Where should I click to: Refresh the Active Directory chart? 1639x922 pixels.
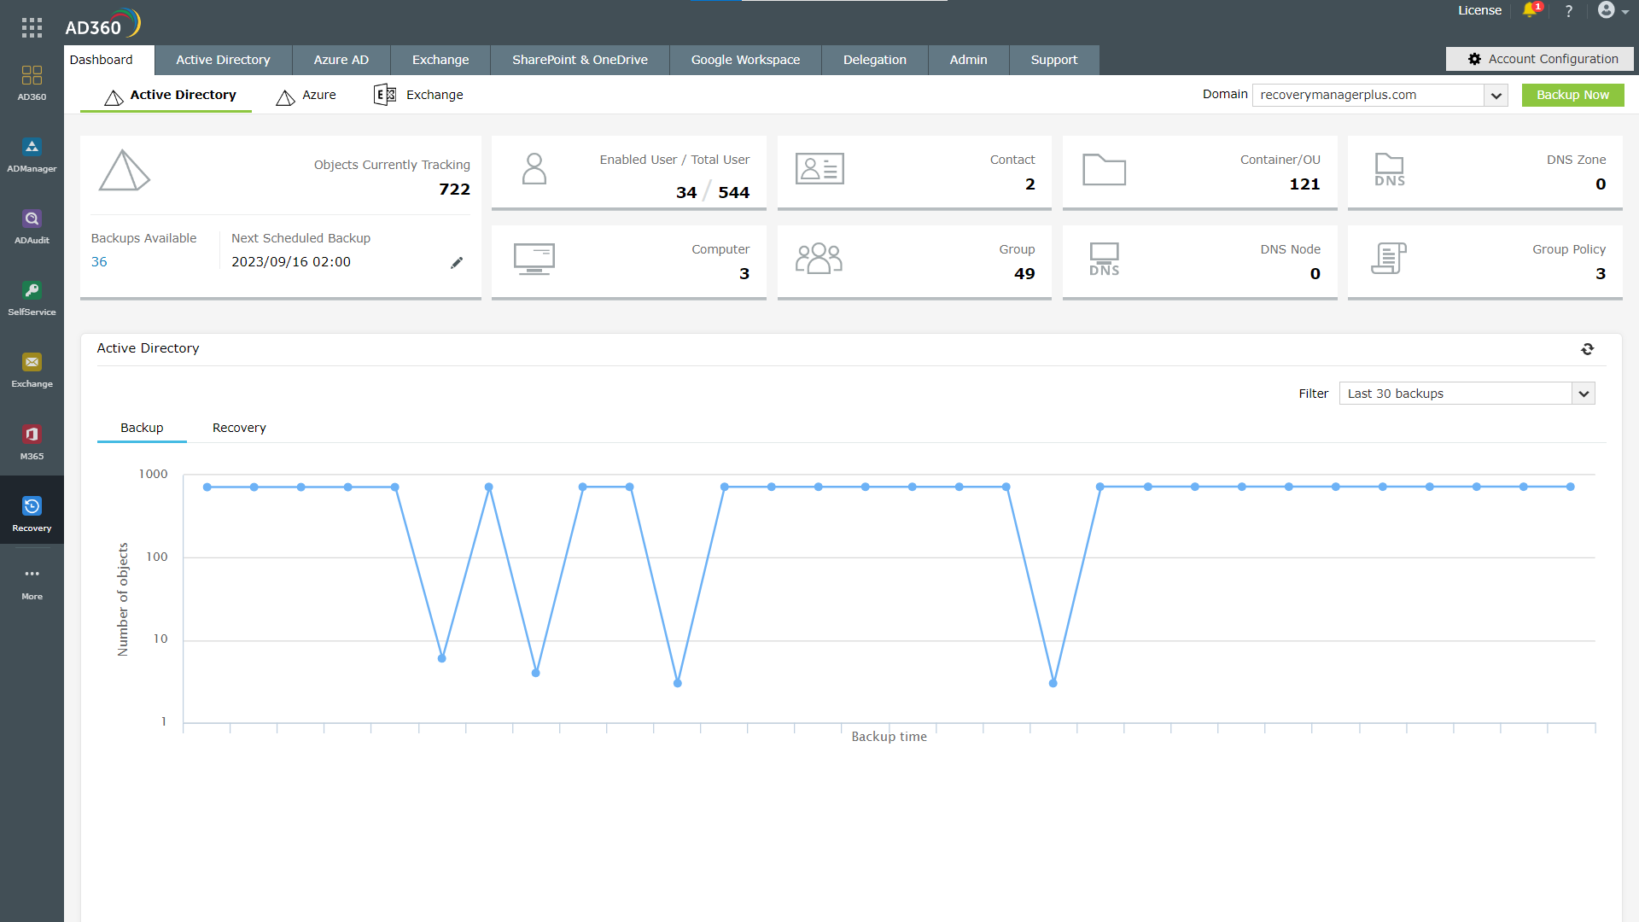tap(1587, 349)
